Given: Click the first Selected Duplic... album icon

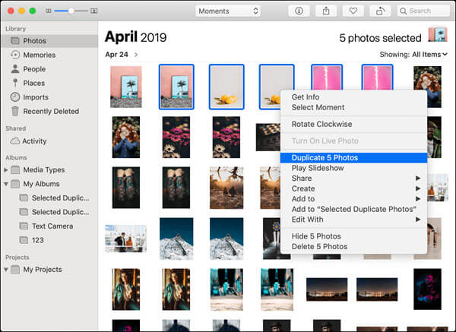Looking at the screenshot, I should tap(24, 198).
